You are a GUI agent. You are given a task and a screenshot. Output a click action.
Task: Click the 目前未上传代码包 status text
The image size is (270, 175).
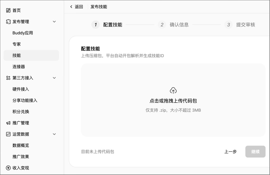[97, 152]
